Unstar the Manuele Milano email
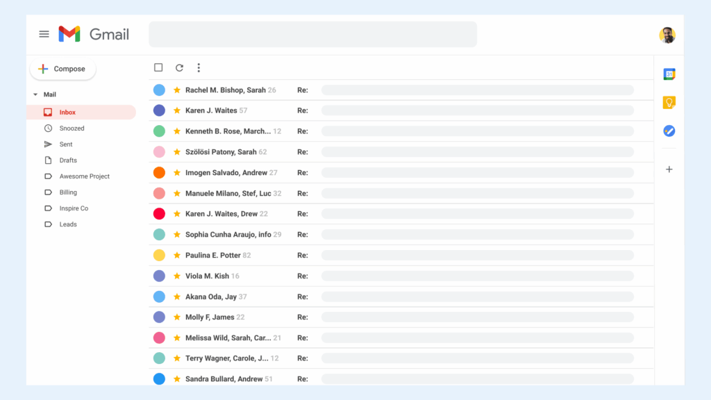711x400 pixels. 177,193
